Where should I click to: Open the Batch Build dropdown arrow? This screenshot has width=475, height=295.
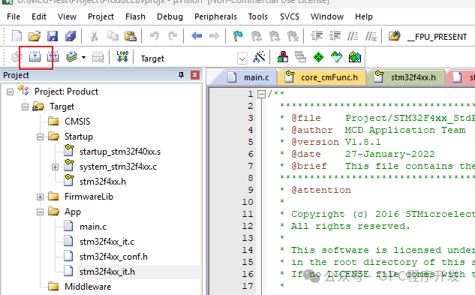point(83,57)
